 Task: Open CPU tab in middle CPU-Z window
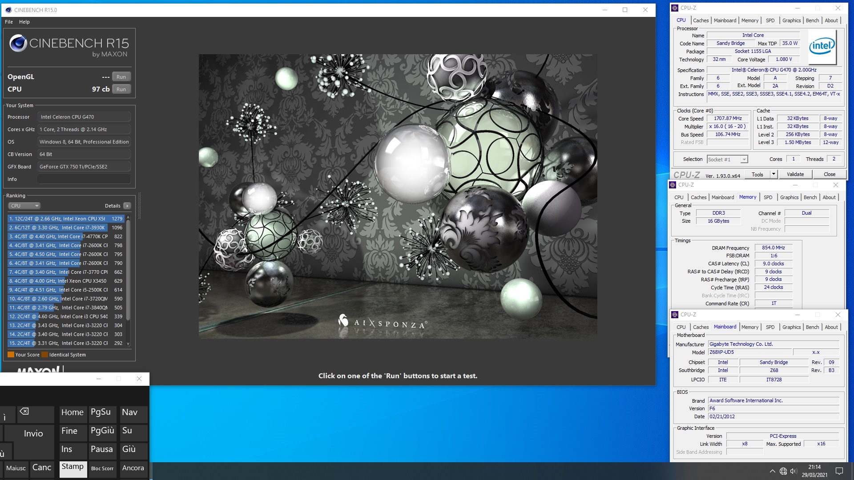coord(679,197)
